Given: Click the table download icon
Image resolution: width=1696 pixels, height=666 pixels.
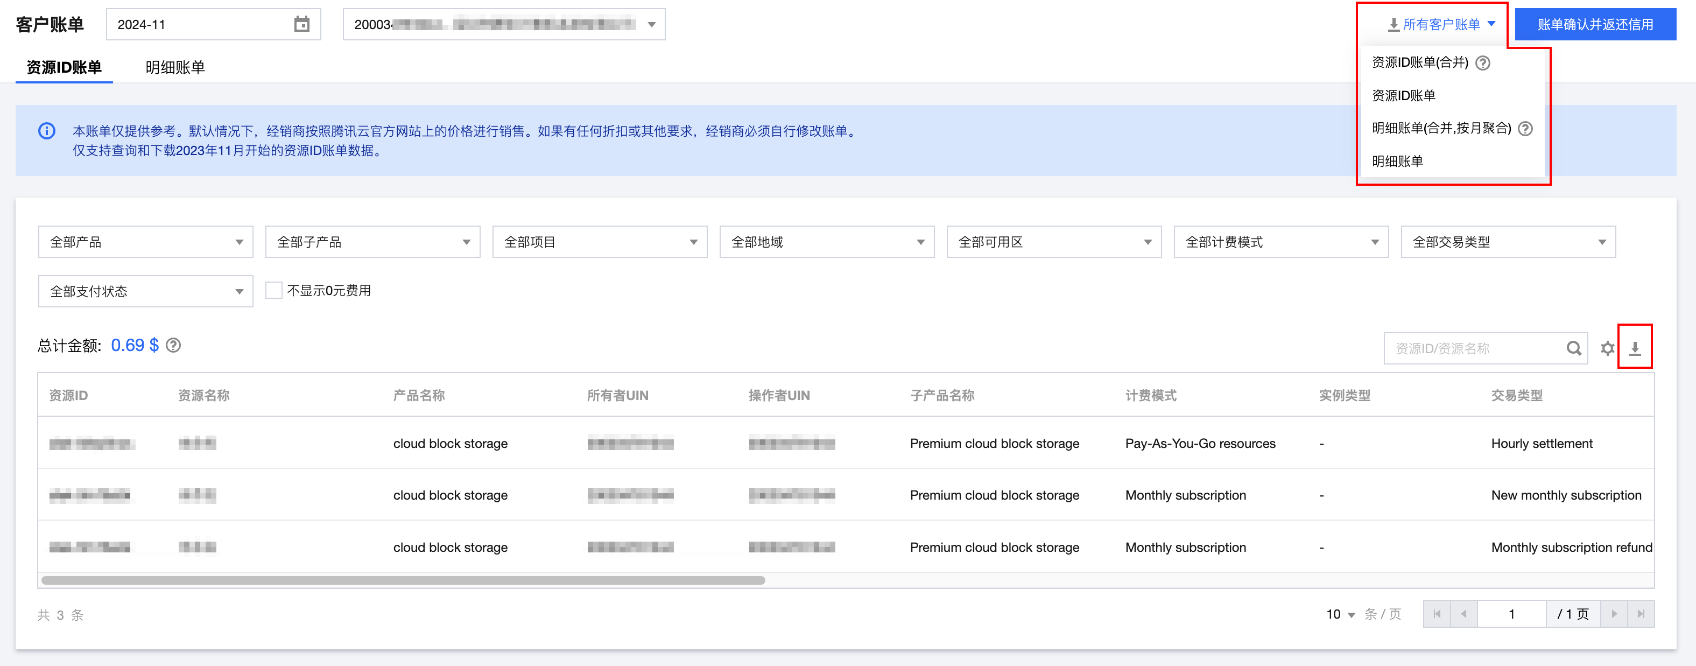Looking at the screenshot, I should tap(1635, 348).
